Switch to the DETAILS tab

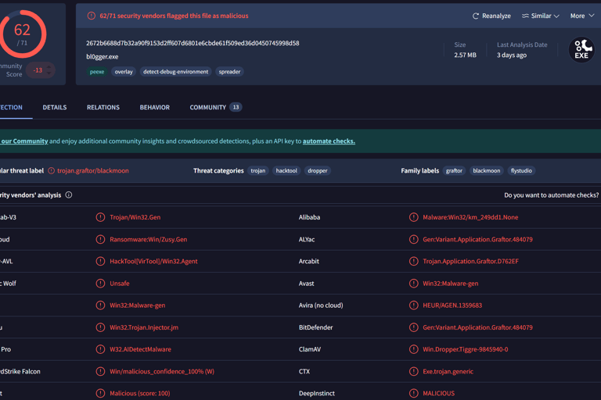[x=55, y=108]
